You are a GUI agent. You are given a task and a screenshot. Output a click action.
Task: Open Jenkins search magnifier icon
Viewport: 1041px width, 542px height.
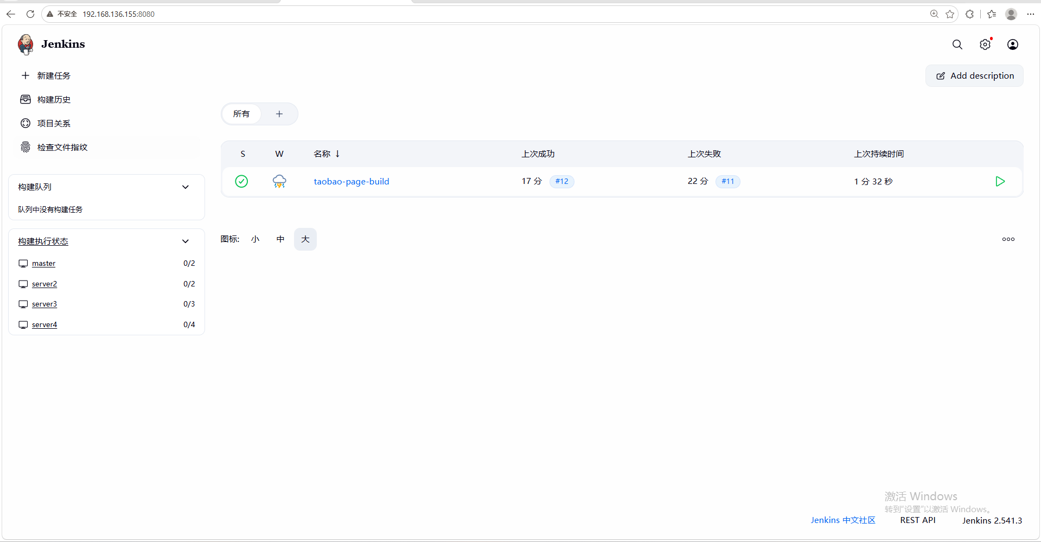coord(957,44)
